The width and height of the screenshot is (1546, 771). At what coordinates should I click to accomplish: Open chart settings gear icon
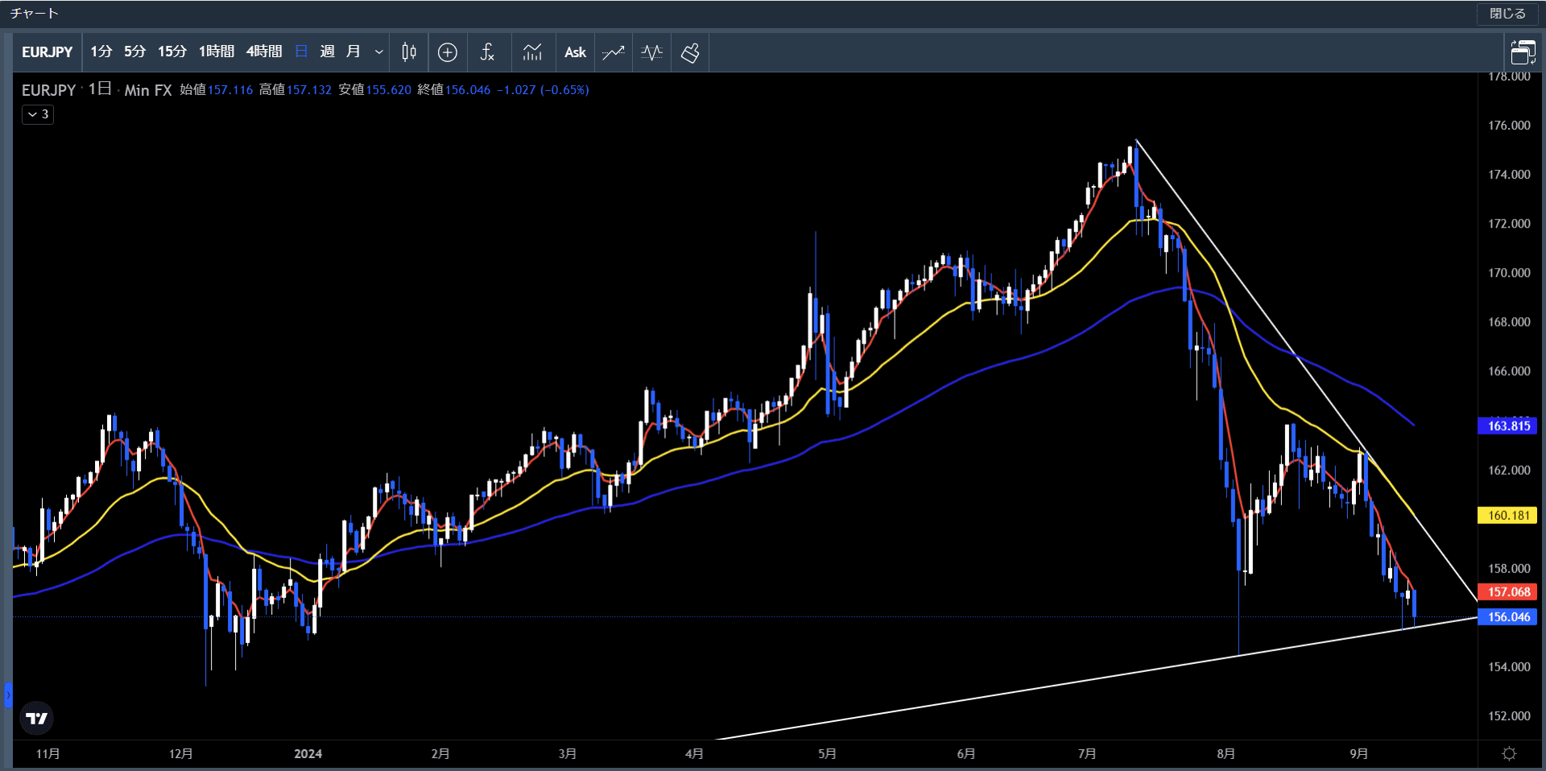pos(1510,753)
